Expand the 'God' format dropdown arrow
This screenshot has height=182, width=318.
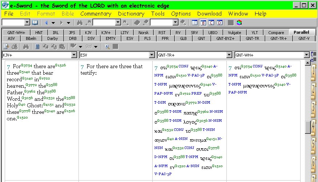[96, 47]
